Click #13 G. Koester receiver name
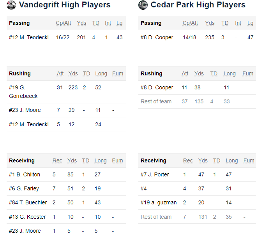 click(27, 217)
